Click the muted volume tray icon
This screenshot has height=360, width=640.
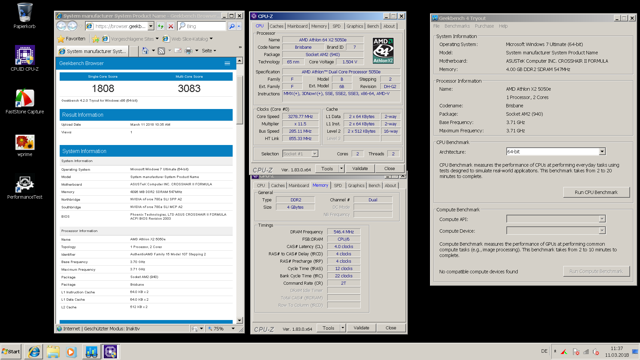(596, 352)
